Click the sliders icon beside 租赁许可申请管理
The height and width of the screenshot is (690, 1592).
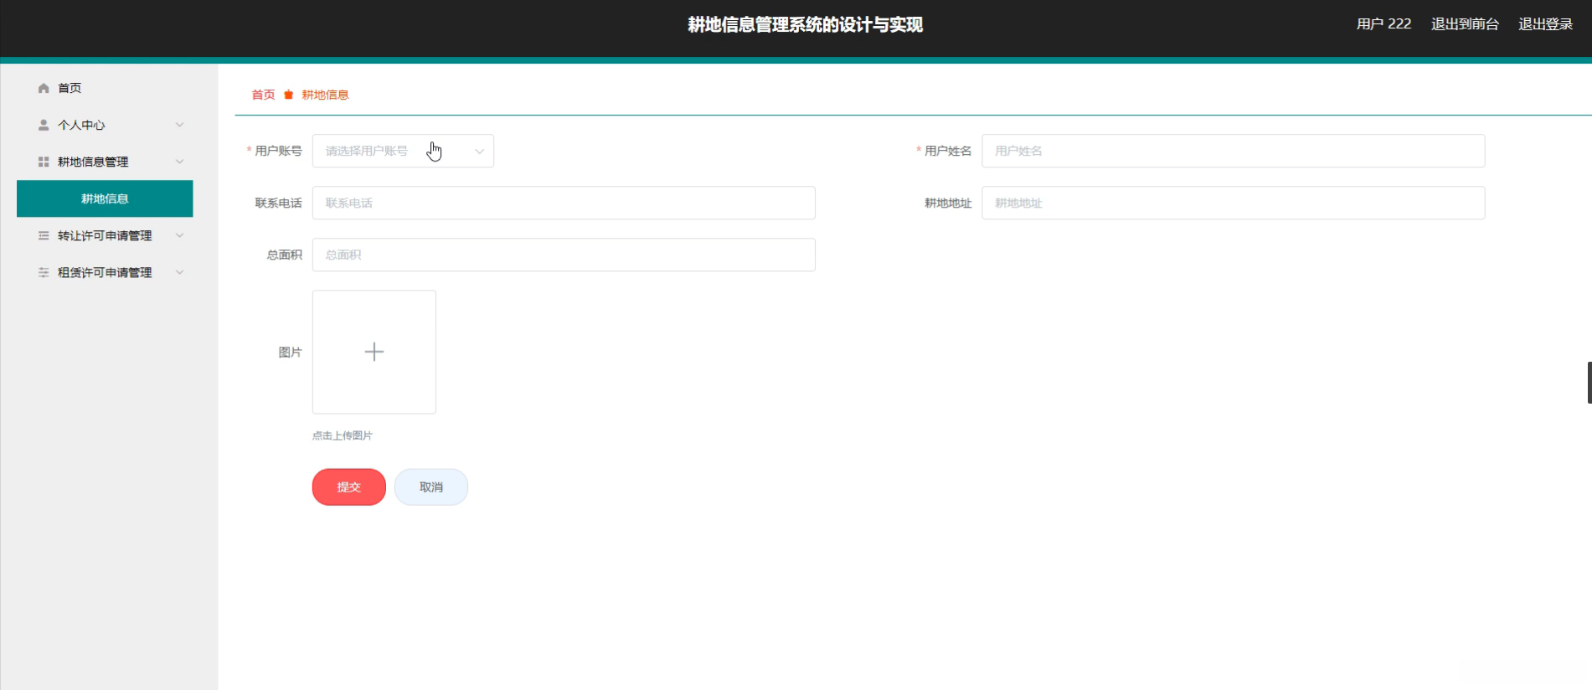click(44, 272)
